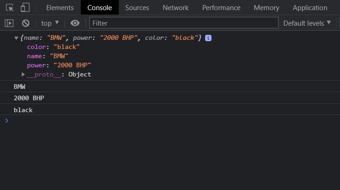The height and width of the screenshot is (190, 340).
Task: Click the blue info badge beside the object
Action: 208,38
